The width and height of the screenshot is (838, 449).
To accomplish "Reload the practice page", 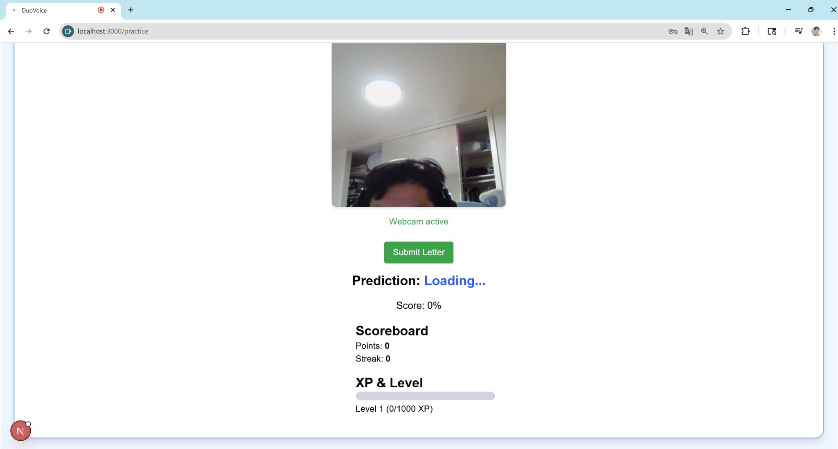I will tap(47, 31).
